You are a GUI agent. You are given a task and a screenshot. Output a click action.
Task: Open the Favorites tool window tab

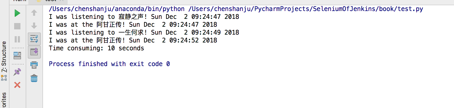pos(4,100)
